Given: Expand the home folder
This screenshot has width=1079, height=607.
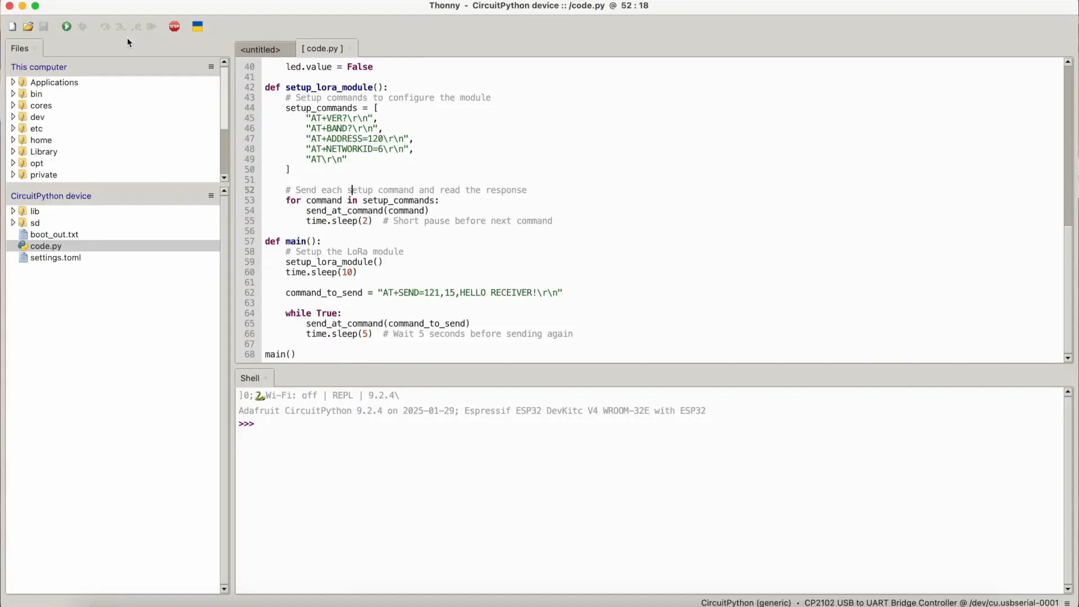Looking at the screenshot, I should click(13, 141).
